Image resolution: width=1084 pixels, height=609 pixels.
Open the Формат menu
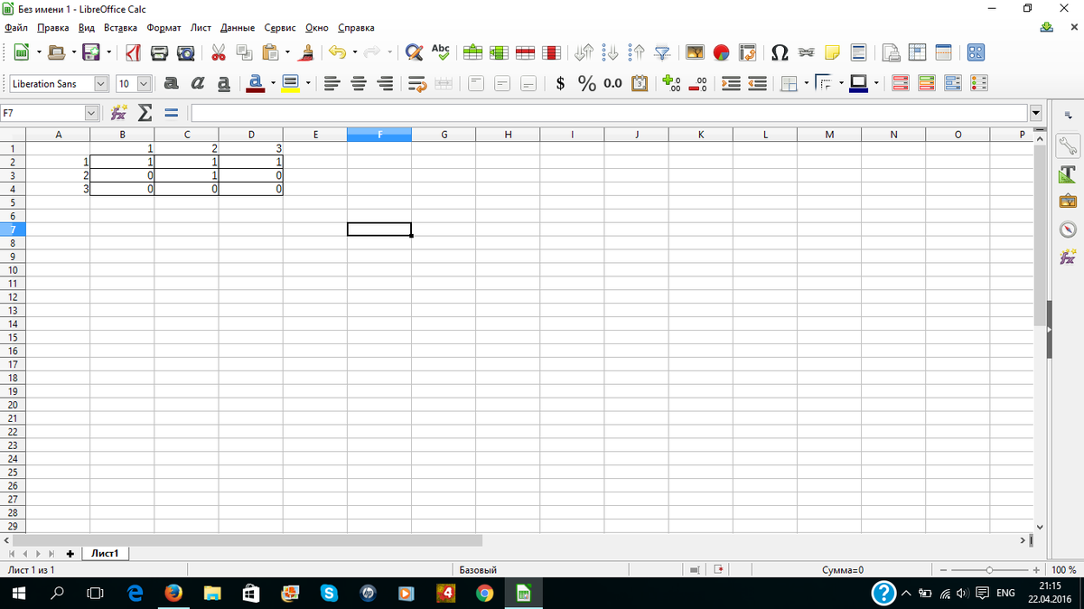tap(164, 28)
